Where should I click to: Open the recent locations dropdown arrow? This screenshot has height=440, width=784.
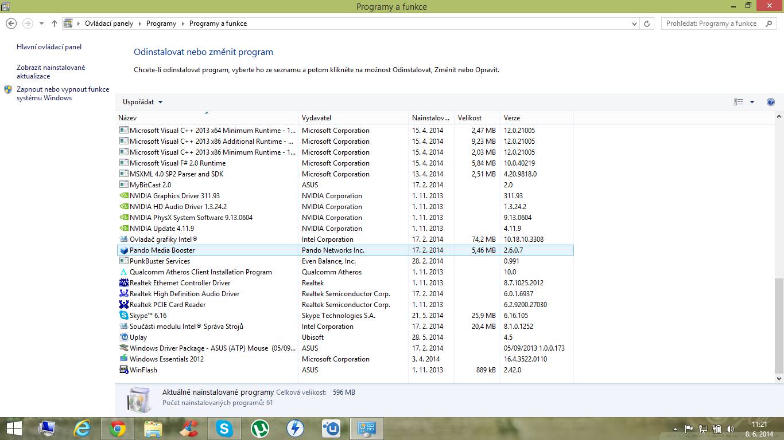(x=41, y=23)
